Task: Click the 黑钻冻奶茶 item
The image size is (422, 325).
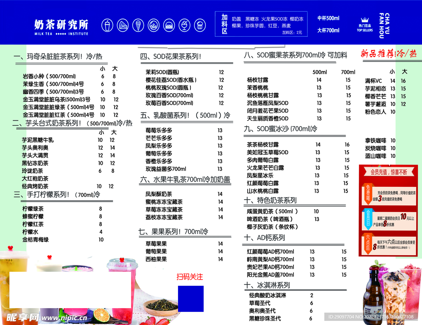Action: 35,163
